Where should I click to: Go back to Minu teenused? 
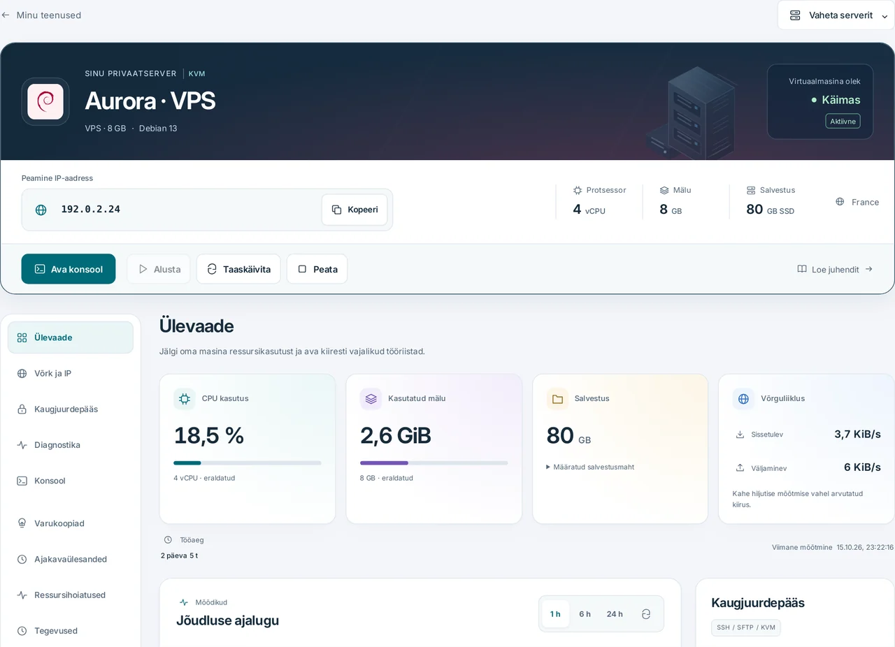coord(41,15)
